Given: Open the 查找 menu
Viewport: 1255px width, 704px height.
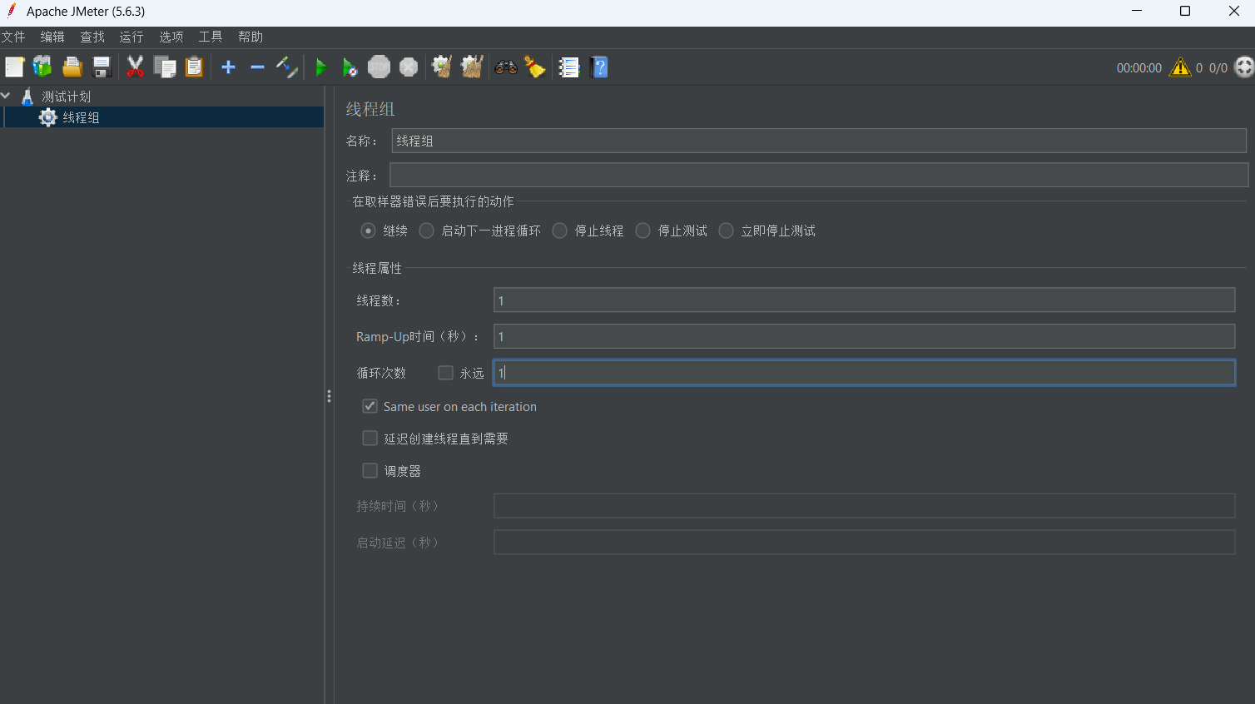Looking at the screenshot, I should tap(92, 37).
